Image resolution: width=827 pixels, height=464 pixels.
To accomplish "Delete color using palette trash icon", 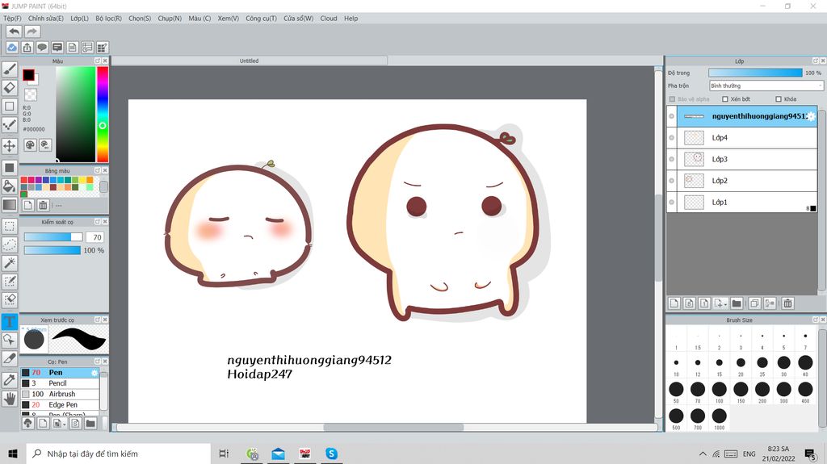I will tap(44, 205).
